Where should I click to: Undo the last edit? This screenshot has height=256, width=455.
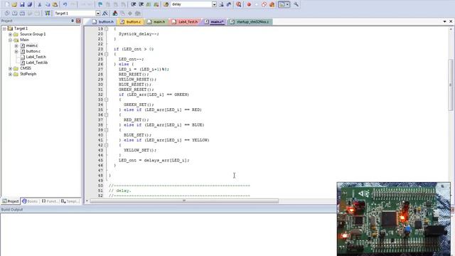(65, 4)
